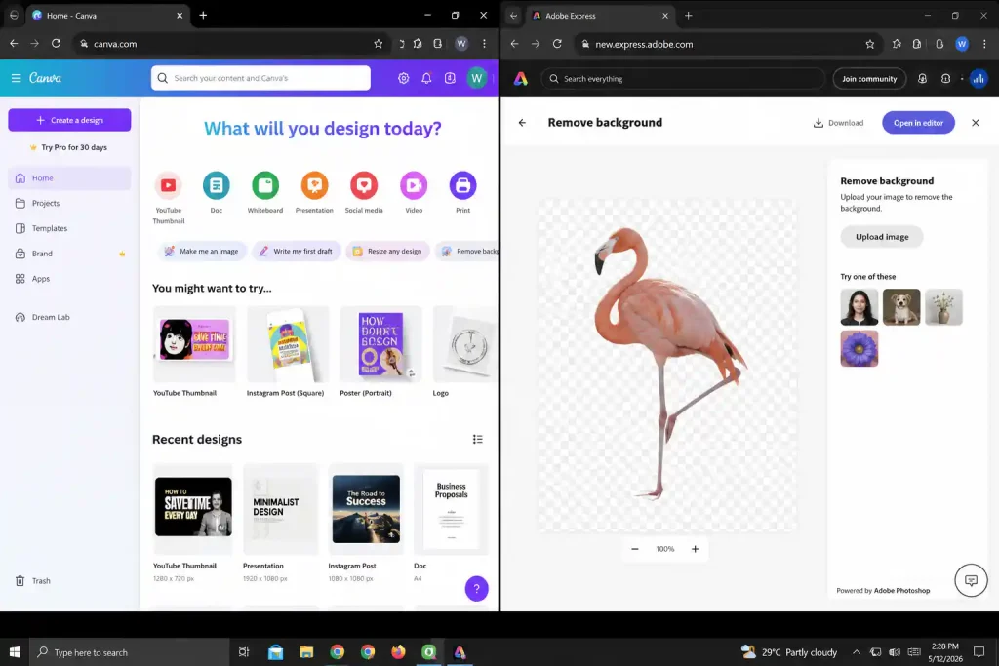Open Brand in Canva sidebar
Screen dimensions: 999x666
[x=69, y=254]
